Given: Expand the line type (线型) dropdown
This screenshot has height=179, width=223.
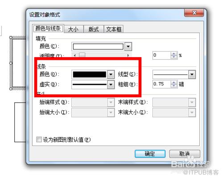Looking at the screenshot, I should point(192,74).
